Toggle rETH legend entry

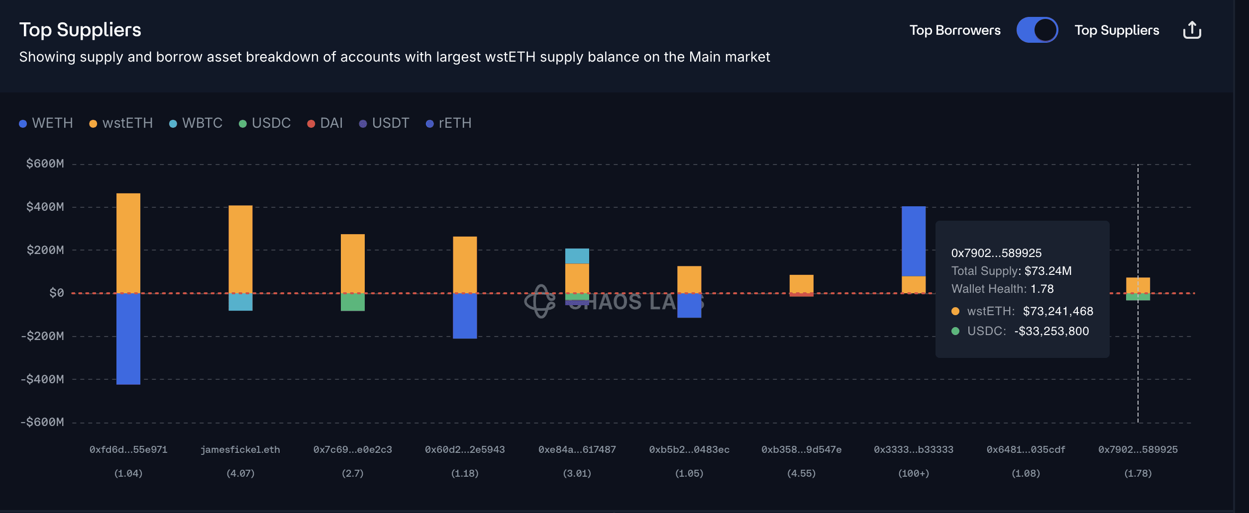click(449, 123)
